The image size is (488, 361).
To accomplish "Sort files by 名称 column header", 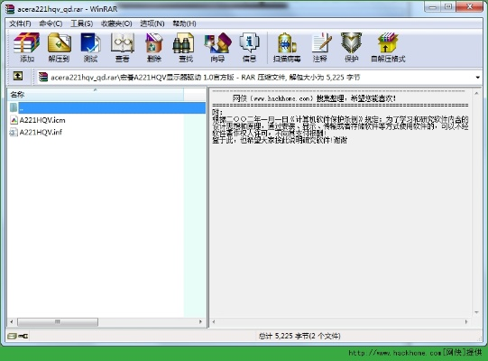I will [x=96, y=95].
